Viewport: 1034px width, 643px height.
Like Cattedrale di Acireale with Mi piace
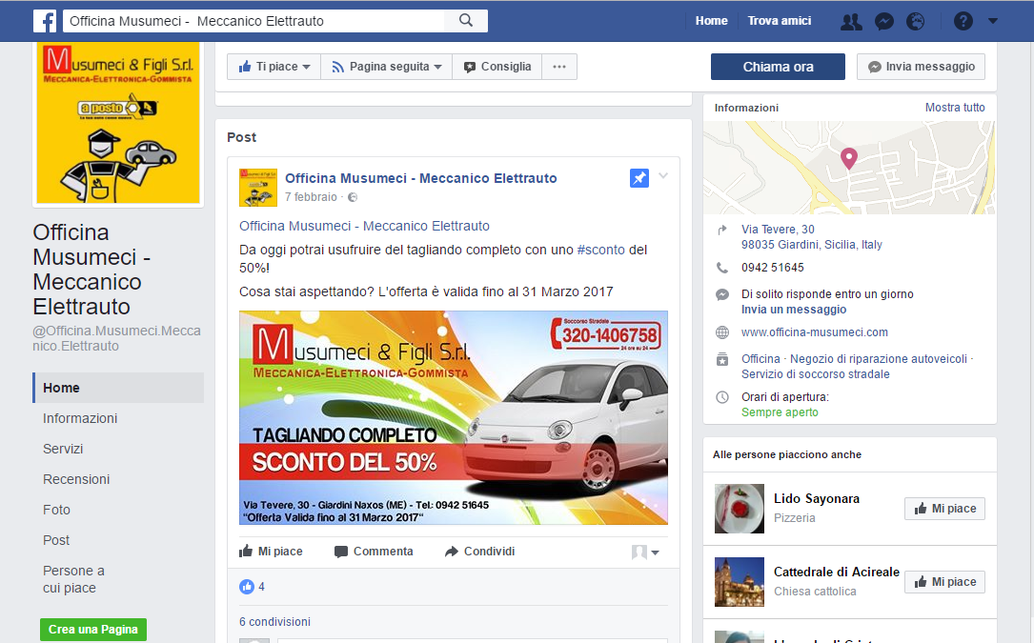pyautogui.click(x=945, y=582)
